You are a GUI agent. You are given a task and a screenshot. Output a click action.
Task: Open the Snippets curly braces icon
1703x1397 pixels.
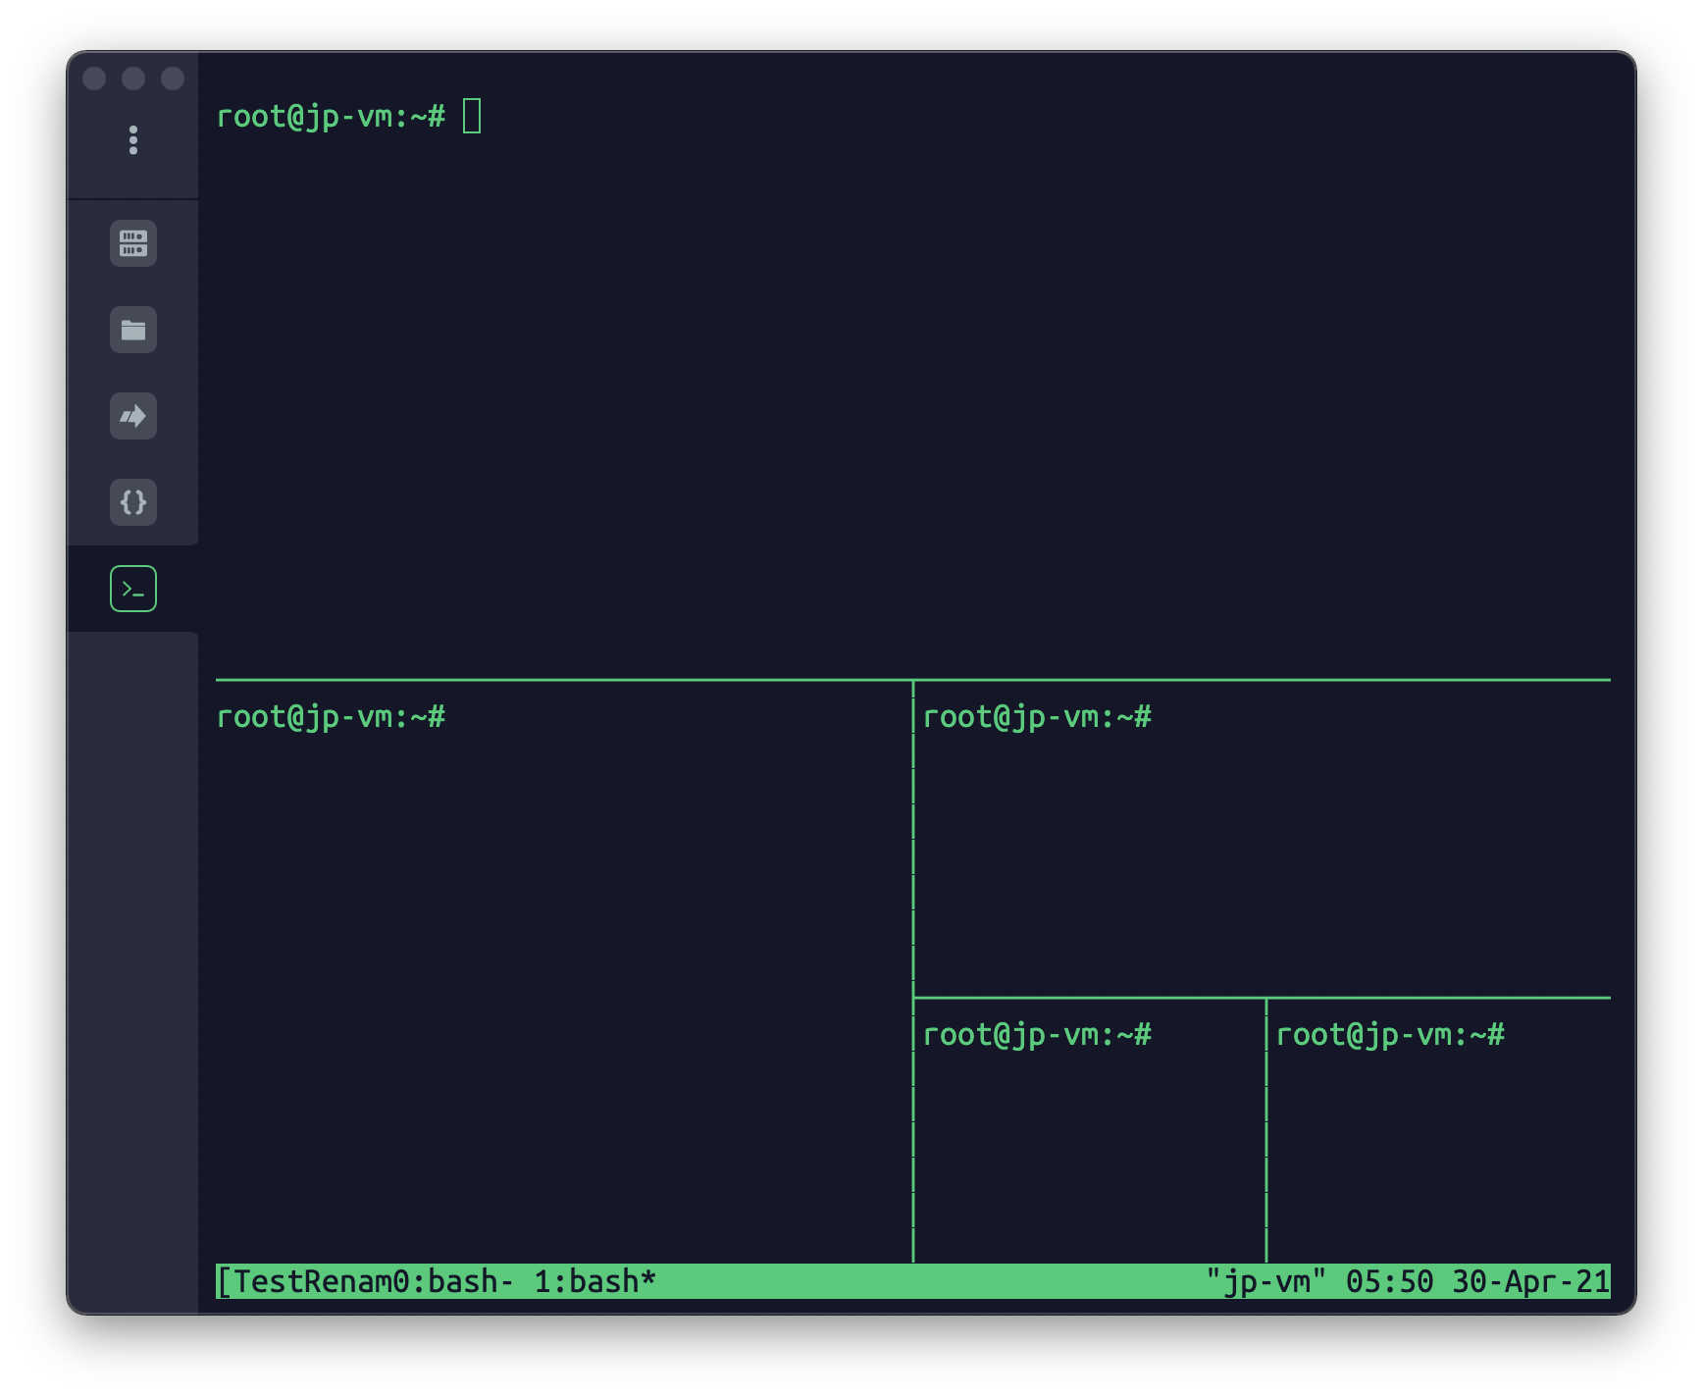pyautogui.click(x=133, y=502)
